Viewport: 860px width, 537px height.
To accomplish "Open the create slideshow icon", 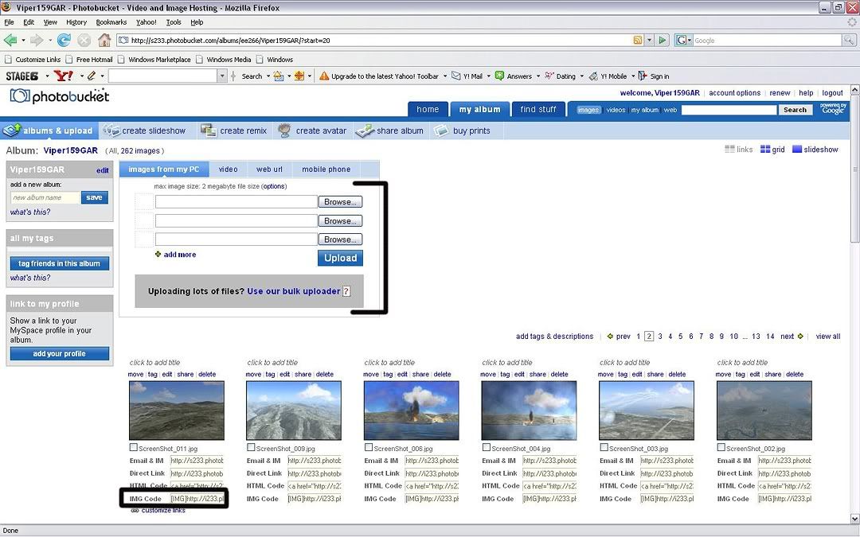I will pyautogui.click(x=111, y=130).
